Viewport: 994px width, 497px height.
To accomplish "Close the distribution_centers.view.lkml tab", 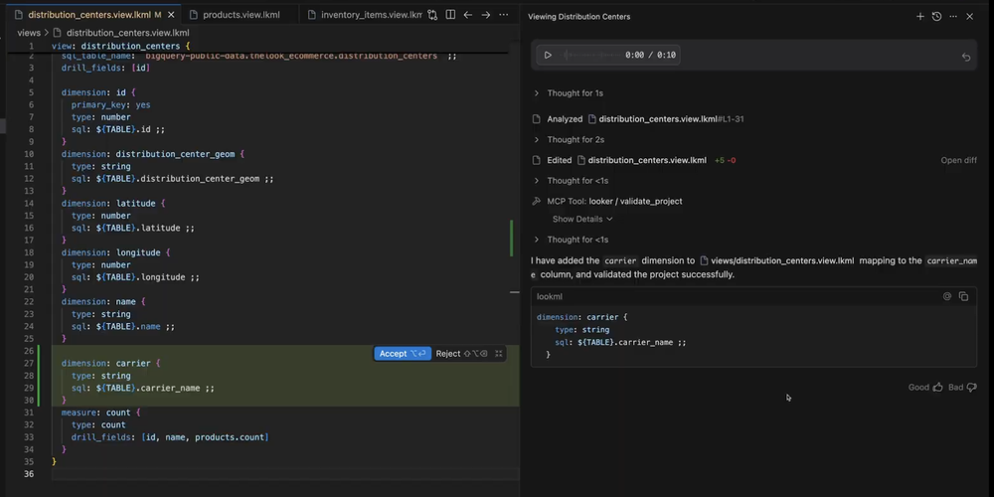I will (171, 15).
